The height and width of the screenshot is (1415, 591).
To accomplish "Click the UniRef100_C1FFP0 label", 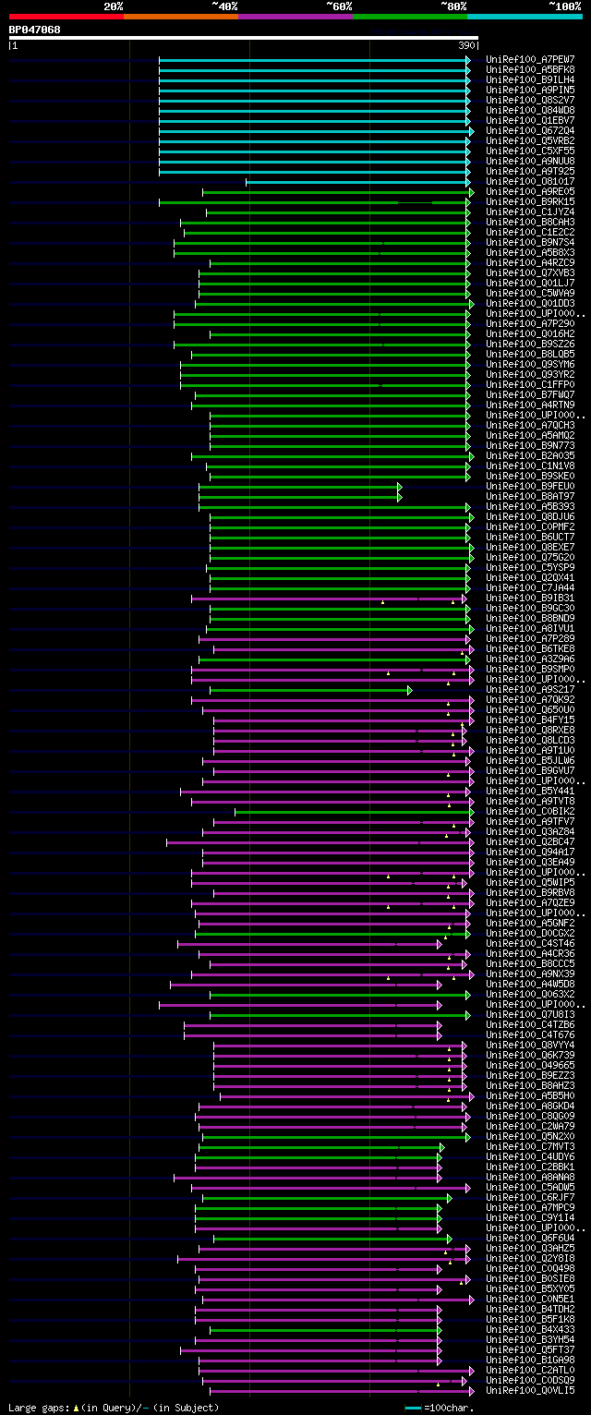I will (x=530, y=384).
